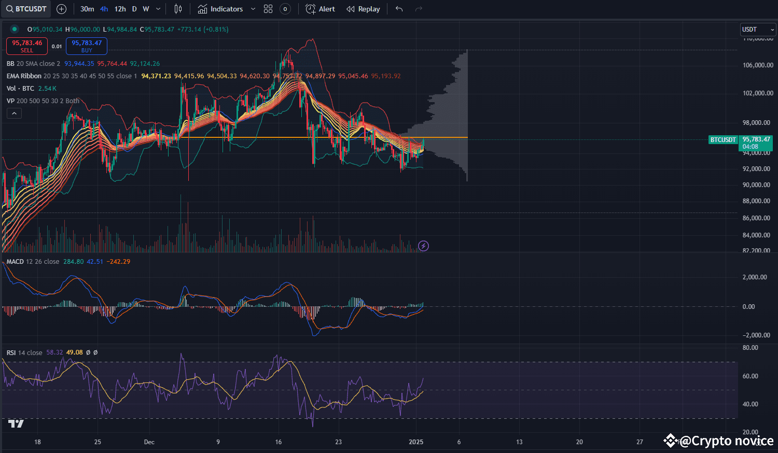
Task: Click the lightning bolt icon on the chart
Action: click(423, 246)
